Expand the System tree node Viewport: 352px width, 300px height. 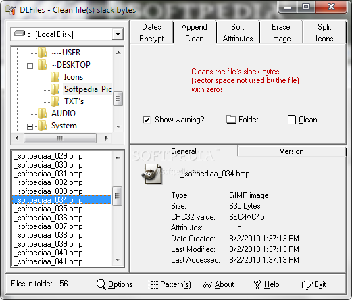coord(30,126)
